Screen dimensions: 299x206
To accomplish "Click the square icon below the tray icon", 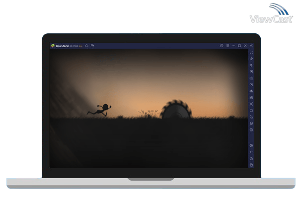I will tap(251, 98).
